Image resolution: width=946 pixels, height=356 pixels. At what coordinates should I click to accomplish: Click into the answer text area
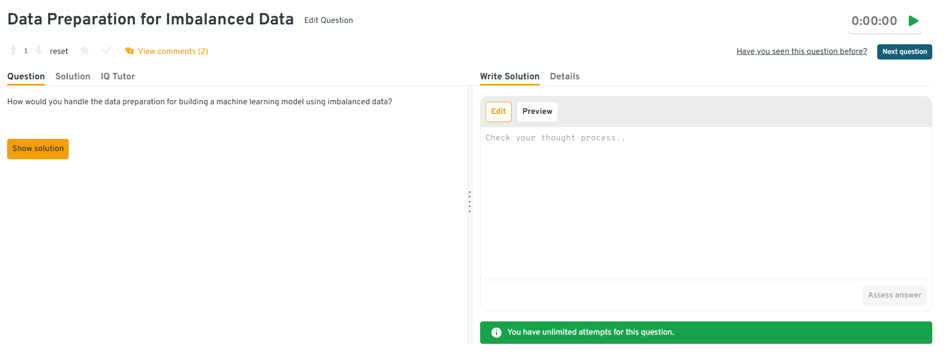(x=706, y=203)
